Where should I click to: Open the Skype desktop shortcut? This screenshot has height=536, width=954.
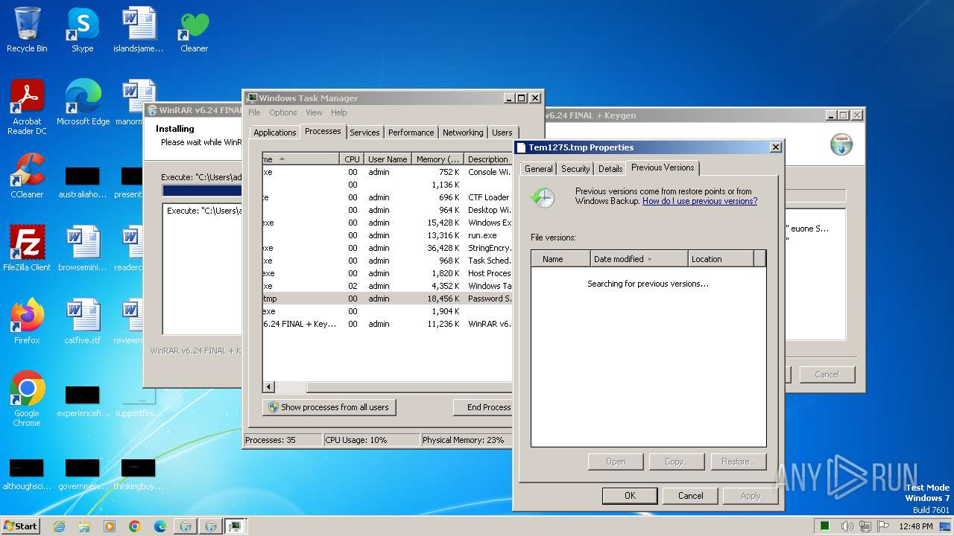83,30
